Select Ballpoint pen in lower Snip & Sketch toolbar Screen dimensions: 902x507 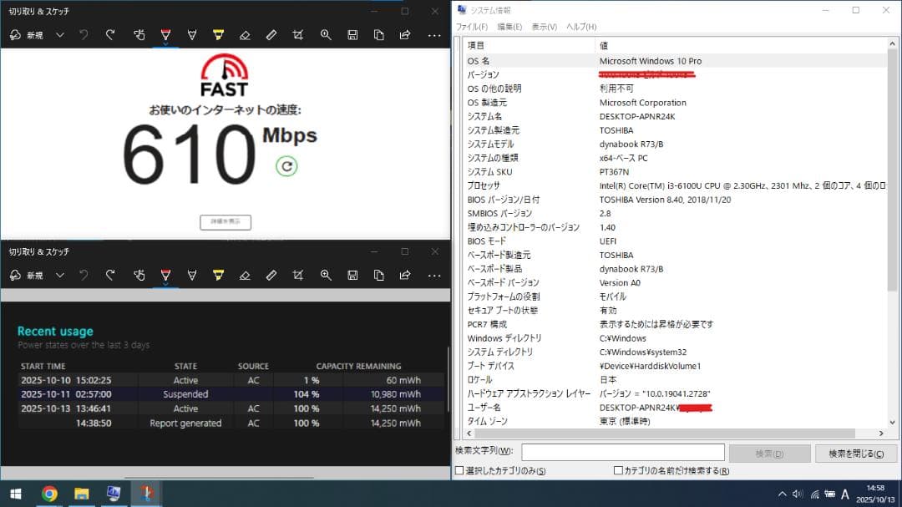165,276
